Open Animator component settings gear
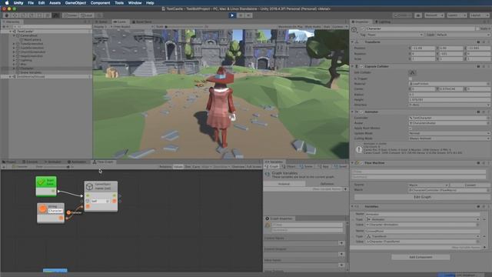The width and height of the screenshot is (492, 277). click(484, 112)
